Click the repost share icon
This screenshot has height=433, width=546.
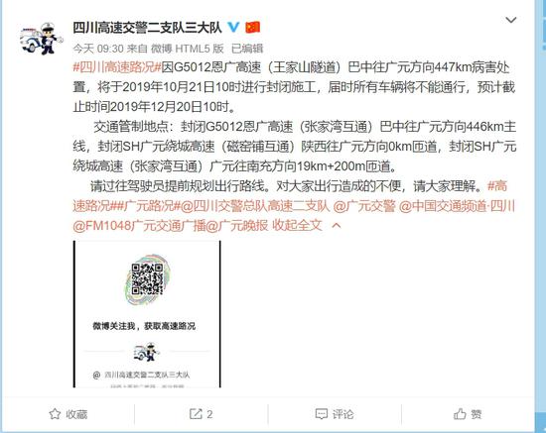[x=196, y=414]
